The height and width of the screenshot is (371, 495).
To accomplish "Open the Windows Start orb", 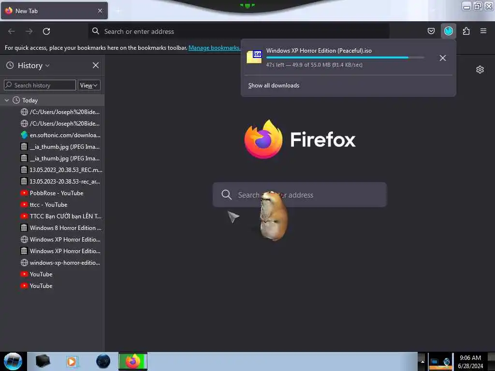I will pyautogui.click(x=13, y=361).
